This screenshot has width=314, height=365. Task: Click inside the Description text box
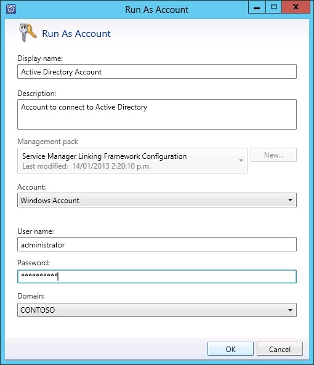pyautogui.click(x=157, y=114)
